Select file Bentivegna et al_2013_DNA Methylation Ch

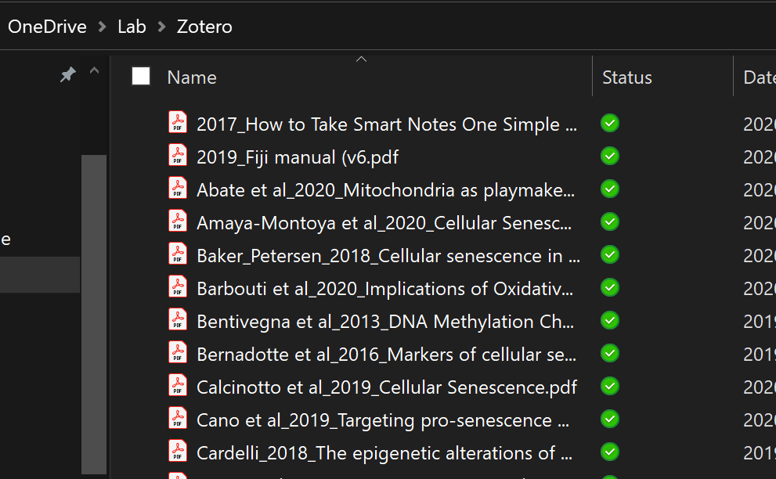(385, 322)
